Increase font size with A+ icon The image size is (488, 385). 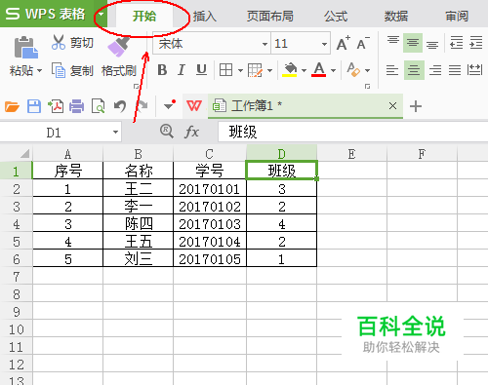coord(344,43)
